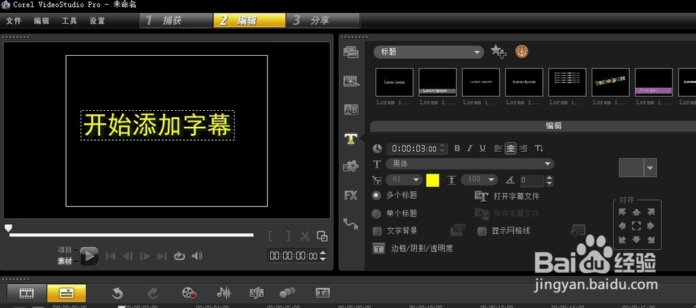Click the add to favorites star icon
The image size is (696, 308).
[498, 52]
